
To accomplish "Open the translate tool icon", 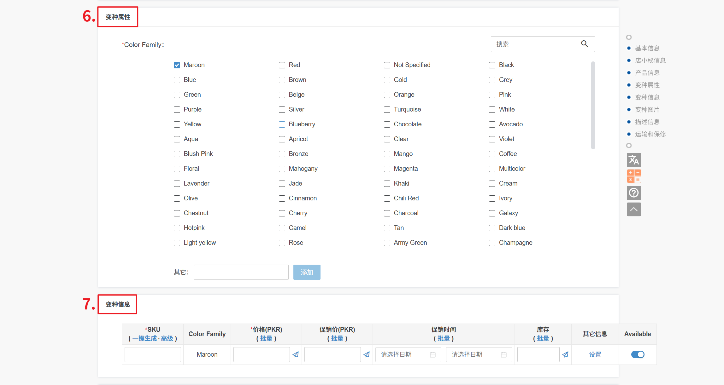I will pos(633,160).
